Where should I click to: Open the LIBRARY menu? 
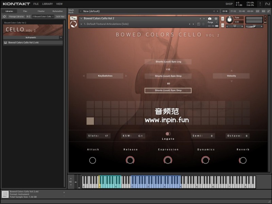coord(48,4)
